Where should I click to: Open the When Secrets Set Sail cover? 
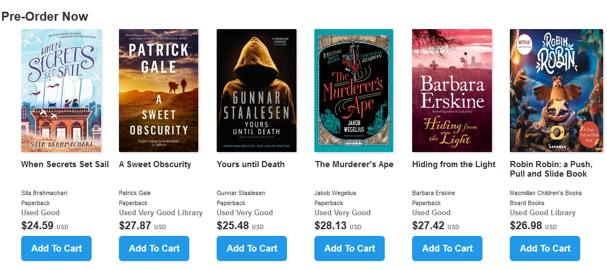click(x=61, y=91)
